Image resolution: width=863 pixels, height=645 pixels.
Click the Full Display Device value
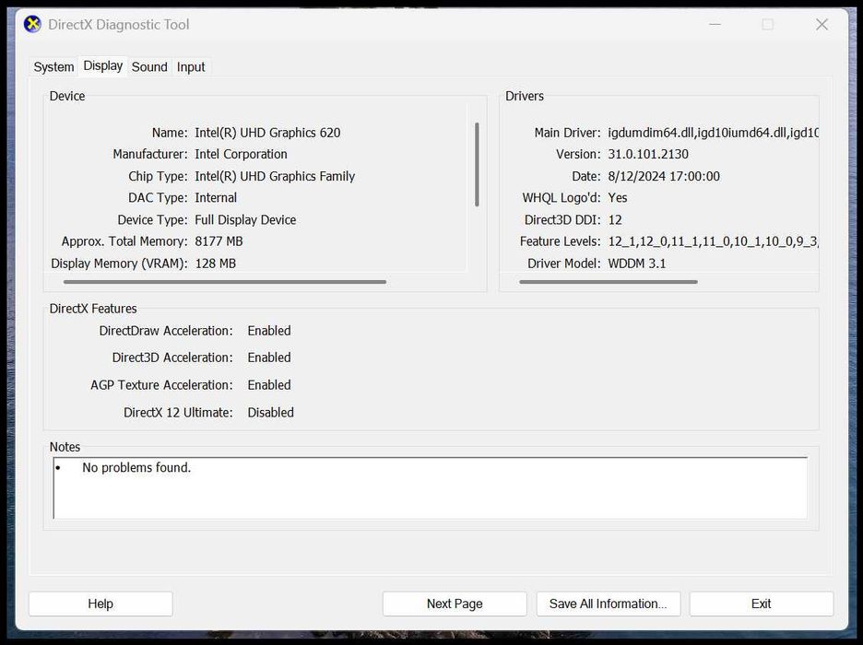pyautogui.click(x=245, y=220)
